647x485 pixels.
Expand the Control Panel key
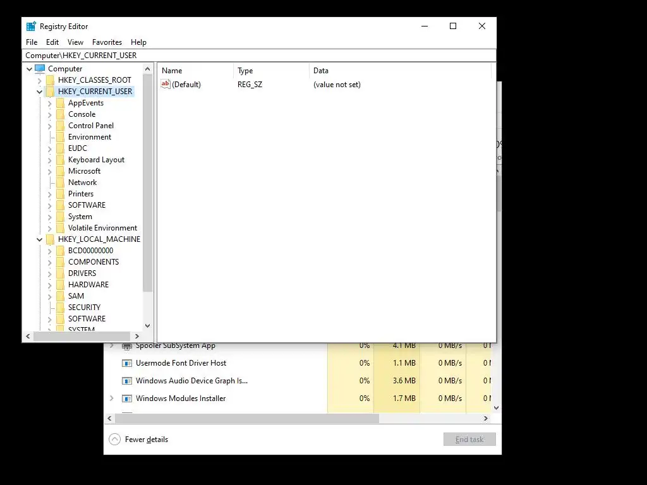(49, 126)
